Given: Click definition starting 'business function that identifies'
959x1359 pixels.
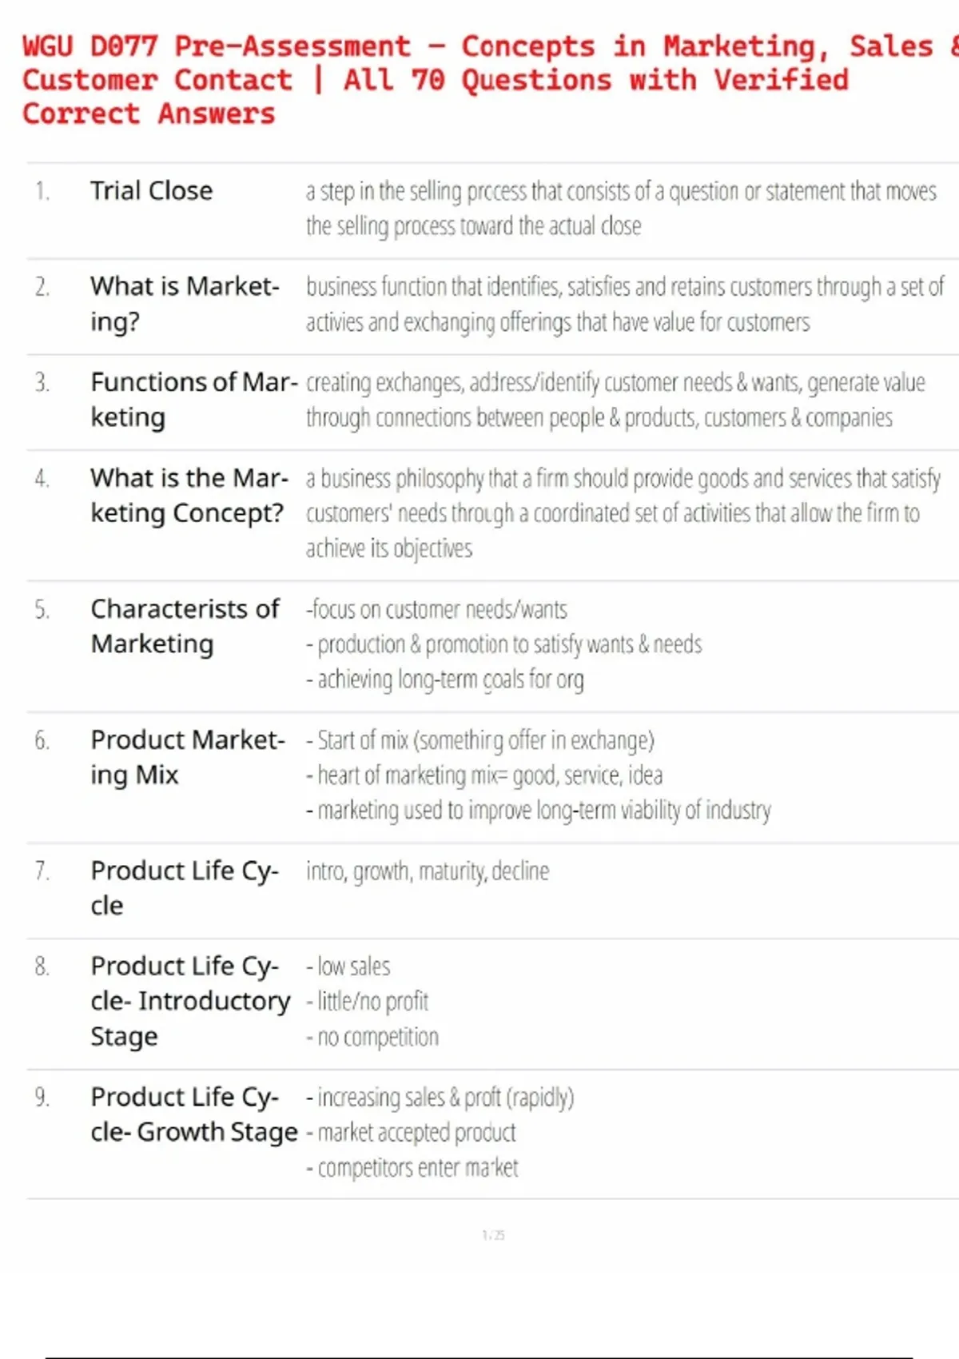Looking at the screenshot, I should 624,304.
